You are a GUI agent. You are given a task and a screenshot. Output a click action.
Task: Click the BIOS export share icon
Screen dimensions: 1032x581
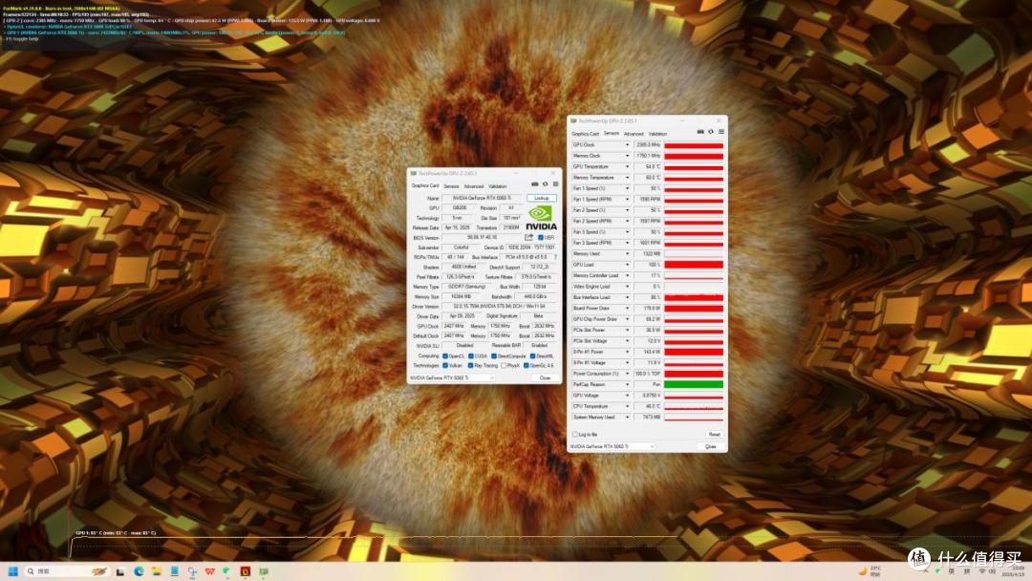pos(528,238)
